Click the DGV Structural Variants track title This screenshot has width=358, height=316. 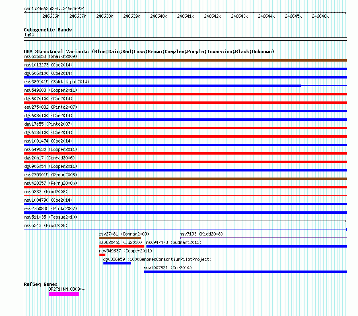(149, 52)
